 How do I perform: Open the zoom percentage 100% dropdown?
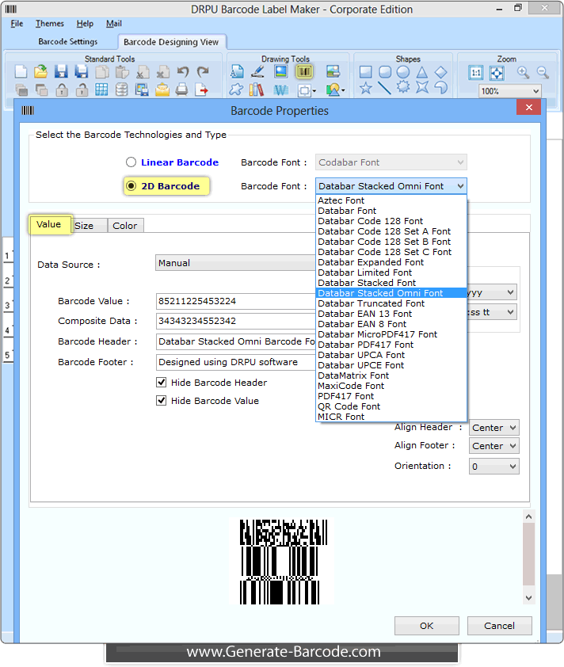(510, 91)
